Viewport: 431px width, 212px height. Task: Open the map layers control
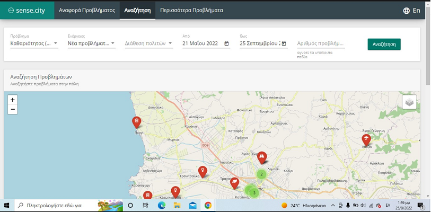(409, 102)
